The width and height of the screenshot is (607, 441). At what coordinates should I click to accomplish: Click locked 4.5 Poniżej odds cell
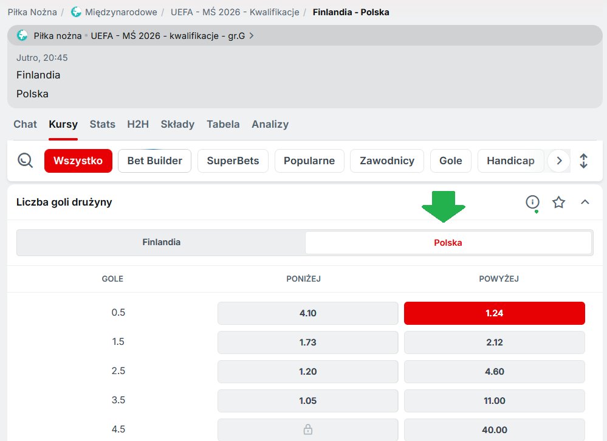307,429
